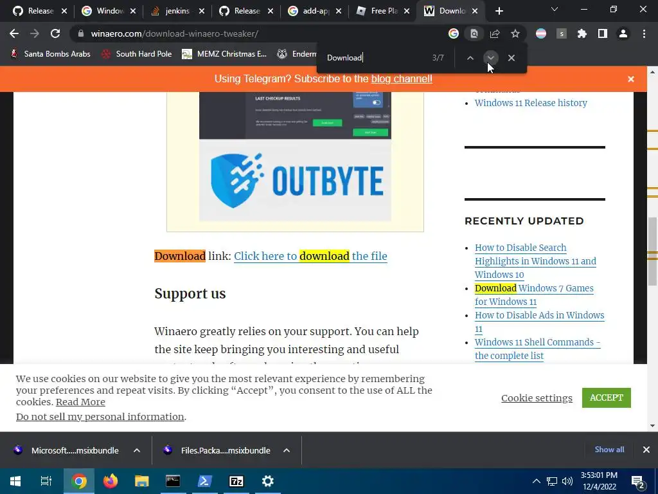Click the page vertical scrollbar thumb
The image size is (658, 494).
point(653,252)
